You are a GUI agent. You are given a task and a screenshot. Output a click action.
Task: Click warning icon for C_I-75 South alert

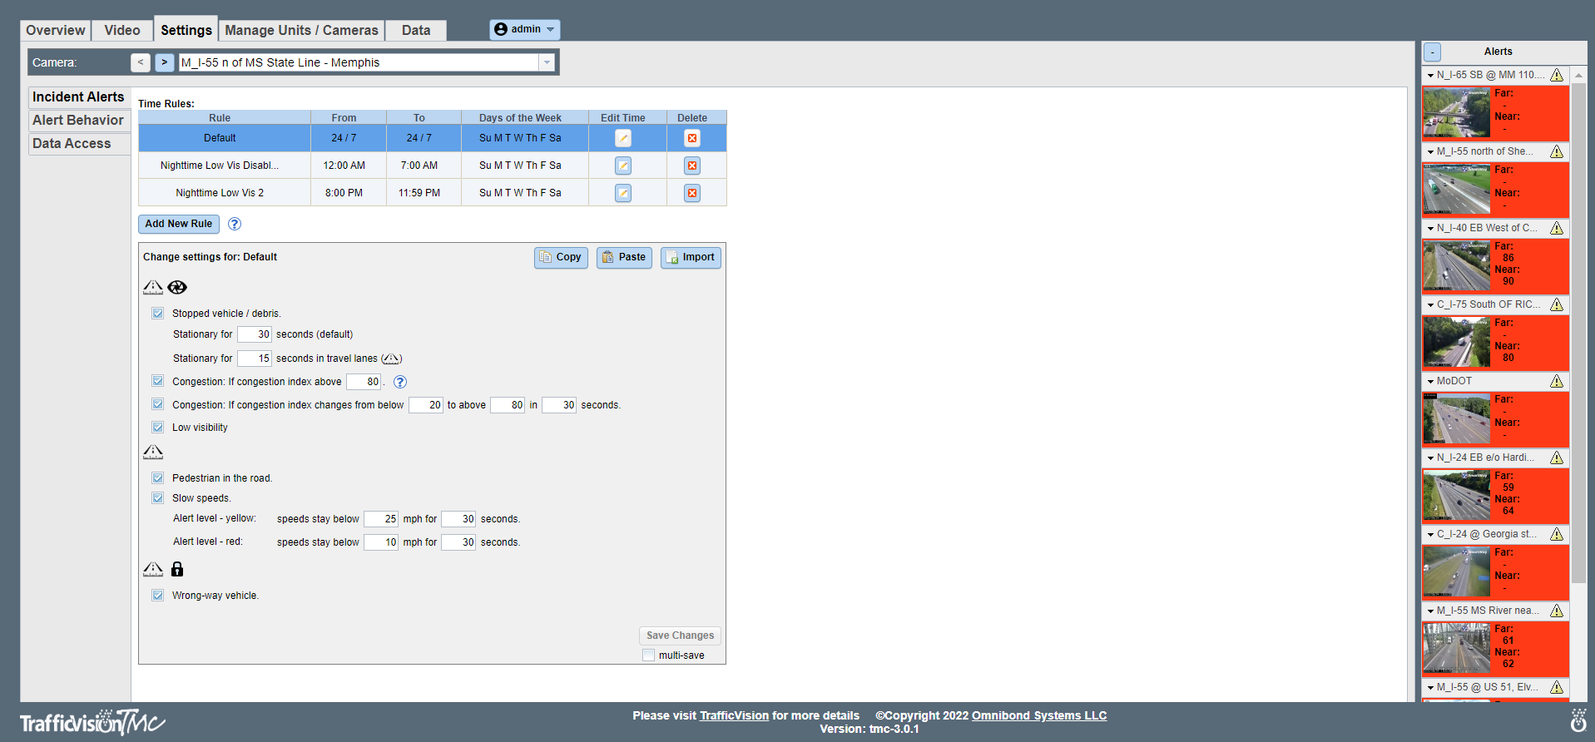tap(1557, 304)
